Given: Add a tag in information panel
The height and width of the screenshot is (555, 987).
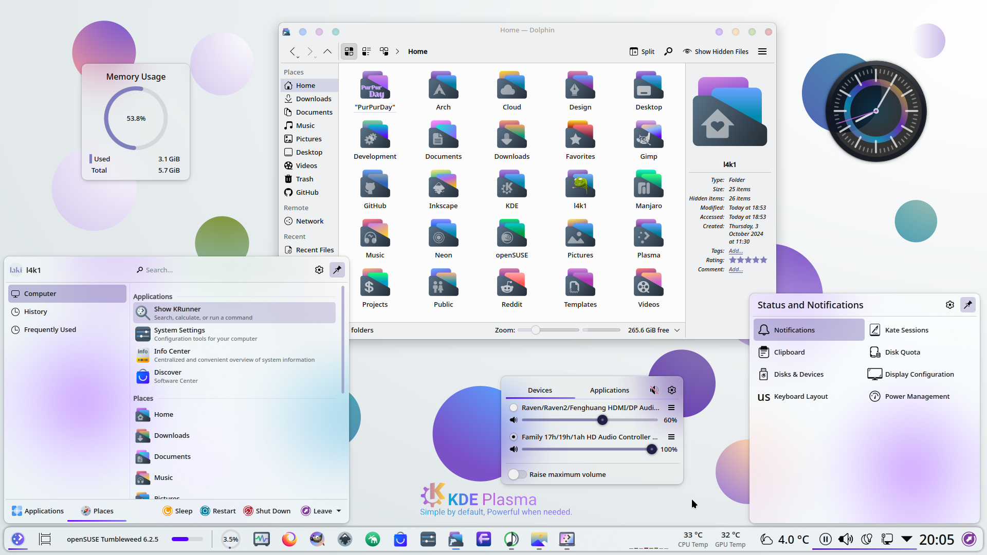Looking at the screenshot, I should 736,251.
